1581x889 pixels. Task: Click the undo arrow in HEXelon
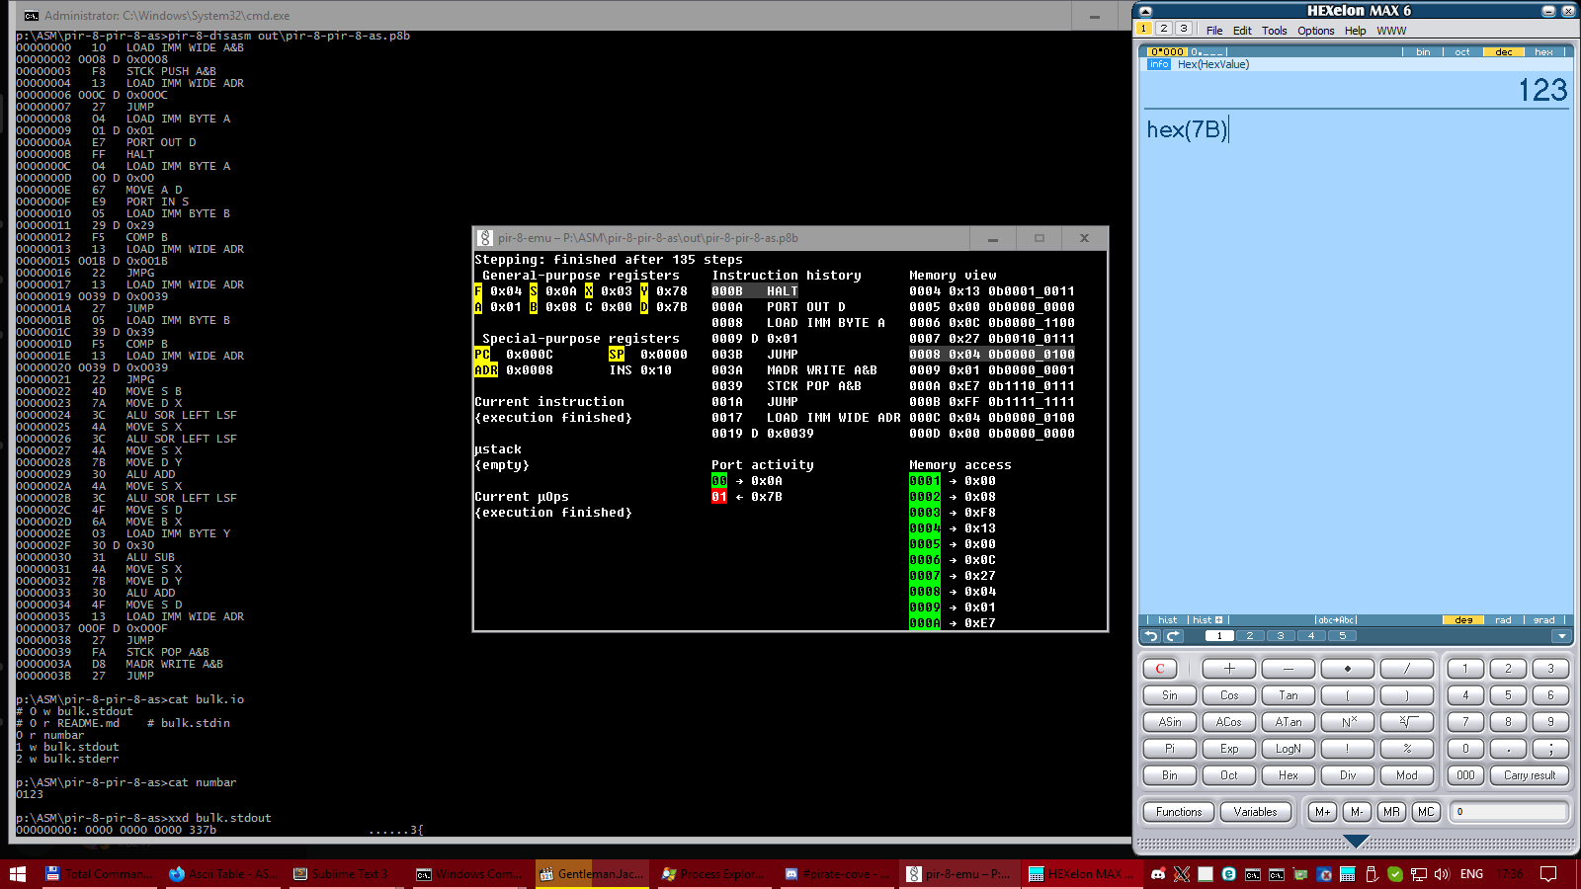pos(1151,636)
